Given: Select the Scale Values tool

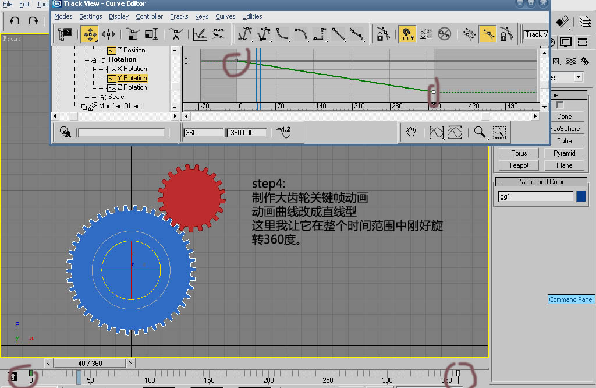Looking at the screenshot, I should [x=151, y=34].
